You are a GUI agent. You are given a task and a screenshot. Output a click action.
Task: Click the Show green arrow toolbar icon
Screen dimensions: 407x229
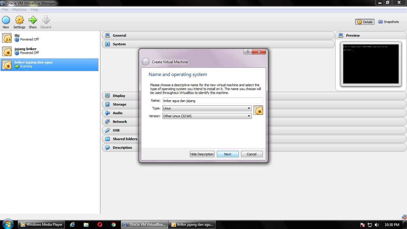tap(33, 20)
